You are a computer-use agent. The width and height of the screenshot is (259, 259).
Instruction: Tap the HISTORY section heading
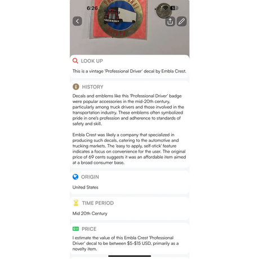[92, 87]
